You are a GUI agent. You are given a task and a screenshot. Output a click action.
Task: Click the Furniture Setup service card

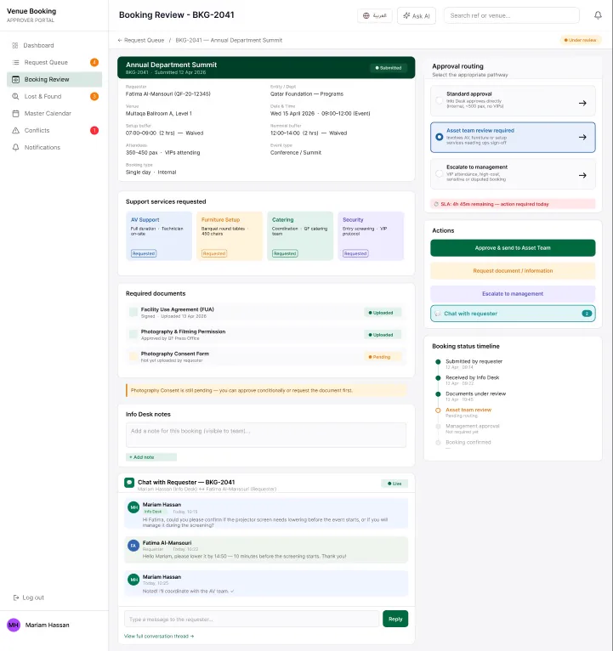point(230,236)
